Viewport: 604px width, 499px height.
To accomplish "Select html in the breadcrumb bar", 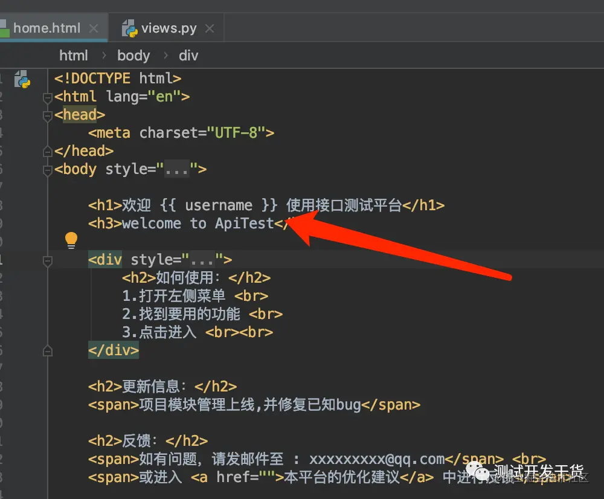I will (x=74, y=56).
